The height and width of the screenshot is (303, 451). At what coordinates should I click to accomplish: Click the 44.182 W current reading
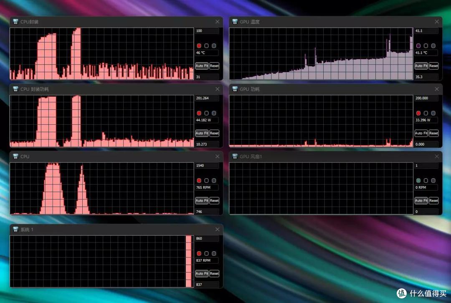point(207,120)
